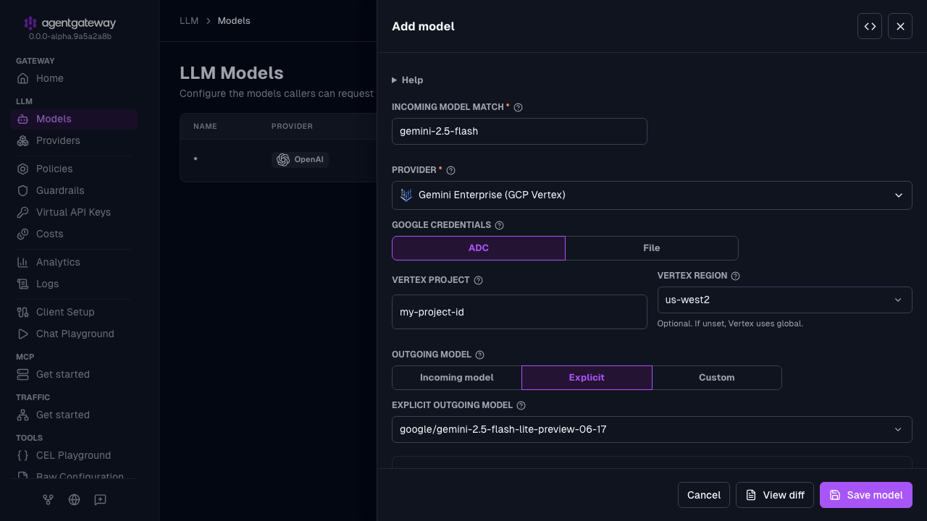Click the Chat Playground play icon
The image size is (927, 521).
23,334
